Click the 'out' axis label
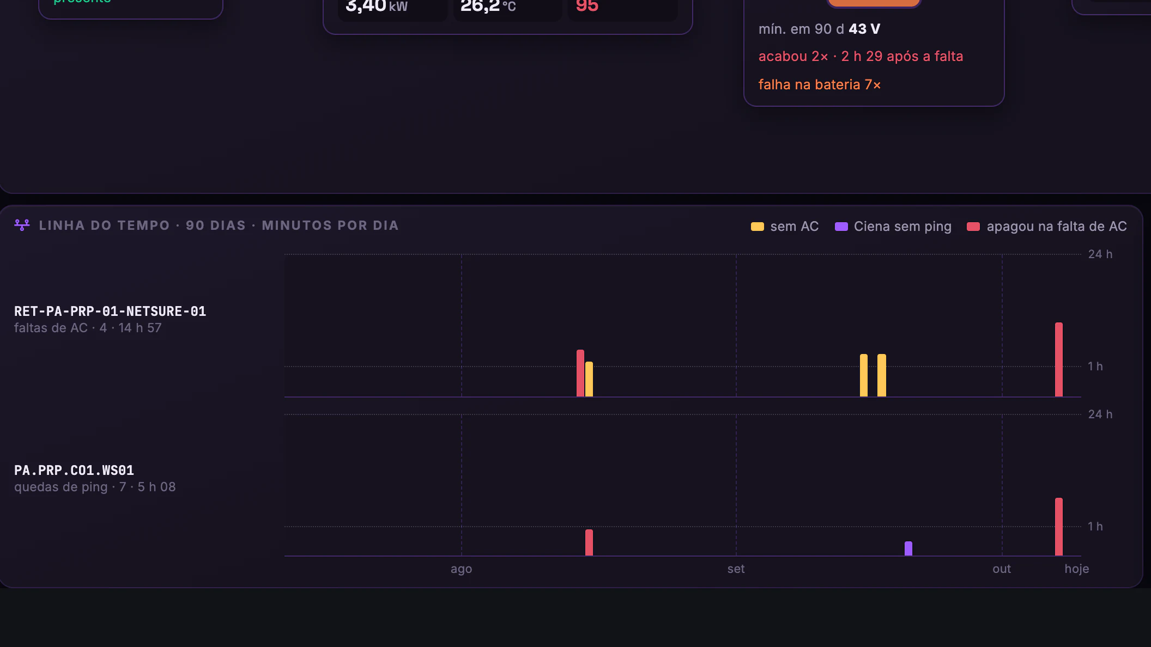This screenshot has width=1151, height=647. click(x=1002, y=569)
